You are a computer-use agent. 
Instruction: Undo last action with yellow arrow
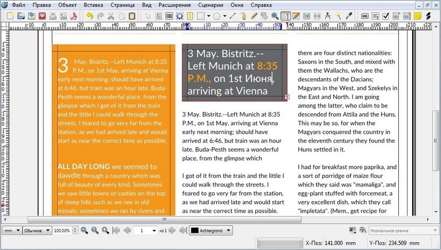tap(90, 16)
